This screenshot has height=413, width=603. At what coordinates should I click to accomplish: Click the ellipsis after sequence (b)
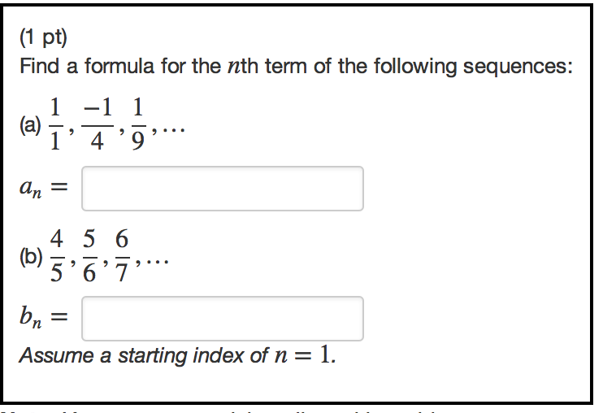click(156, 263)
